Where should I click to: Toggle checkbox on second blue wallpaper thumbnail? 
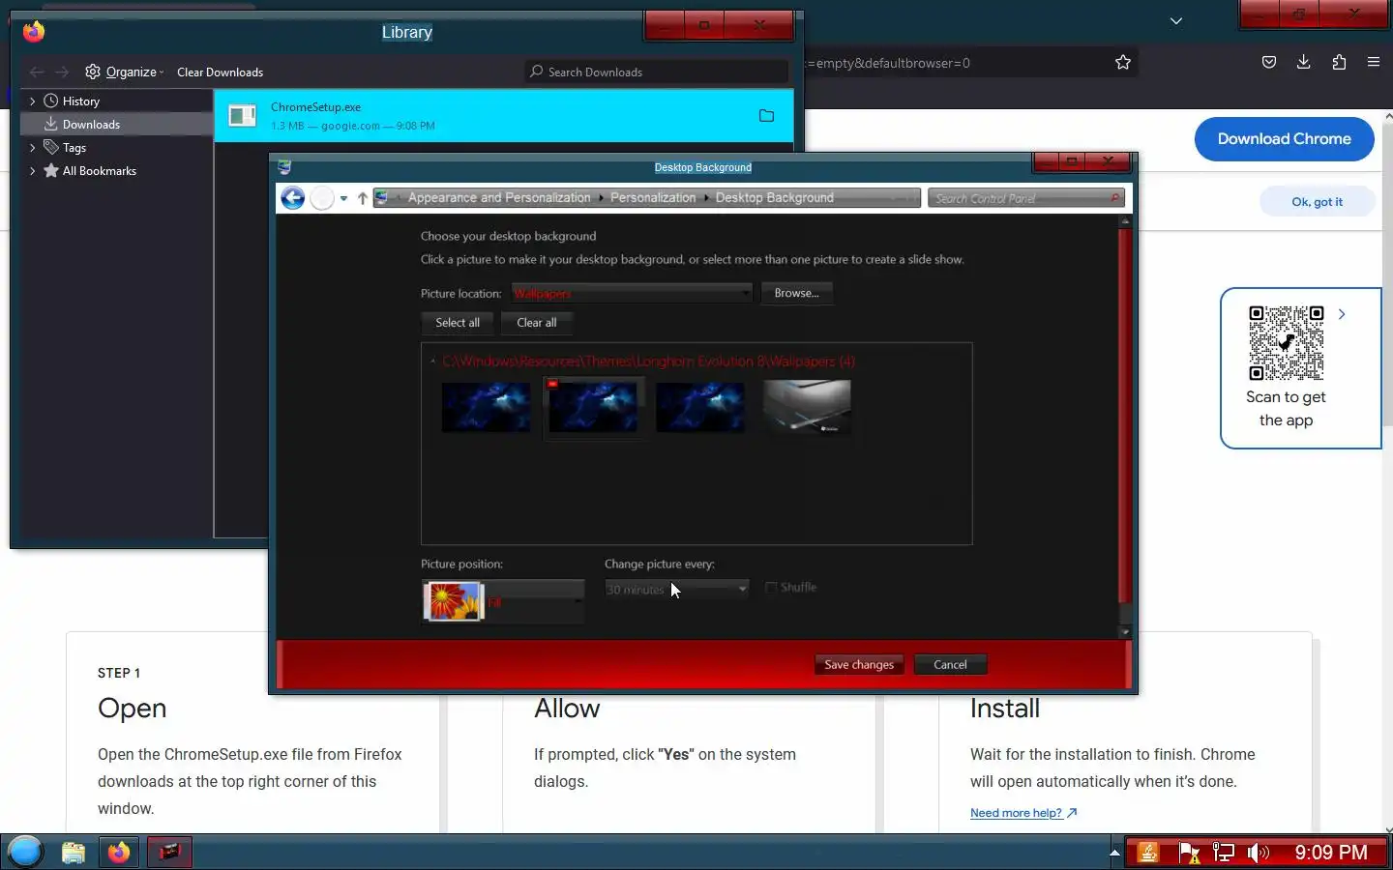(x=553, y=384)
